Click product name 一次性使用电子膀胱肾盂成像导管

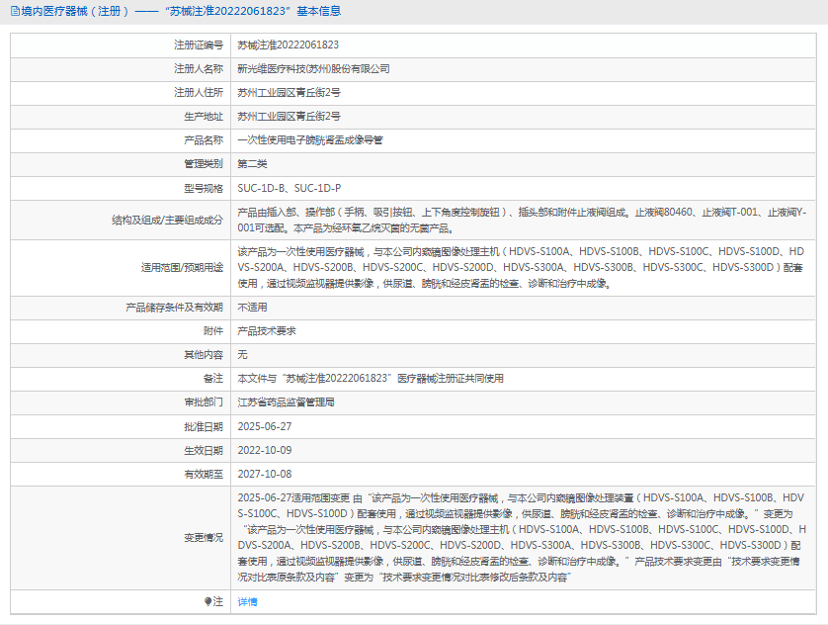tap(310, 140)
